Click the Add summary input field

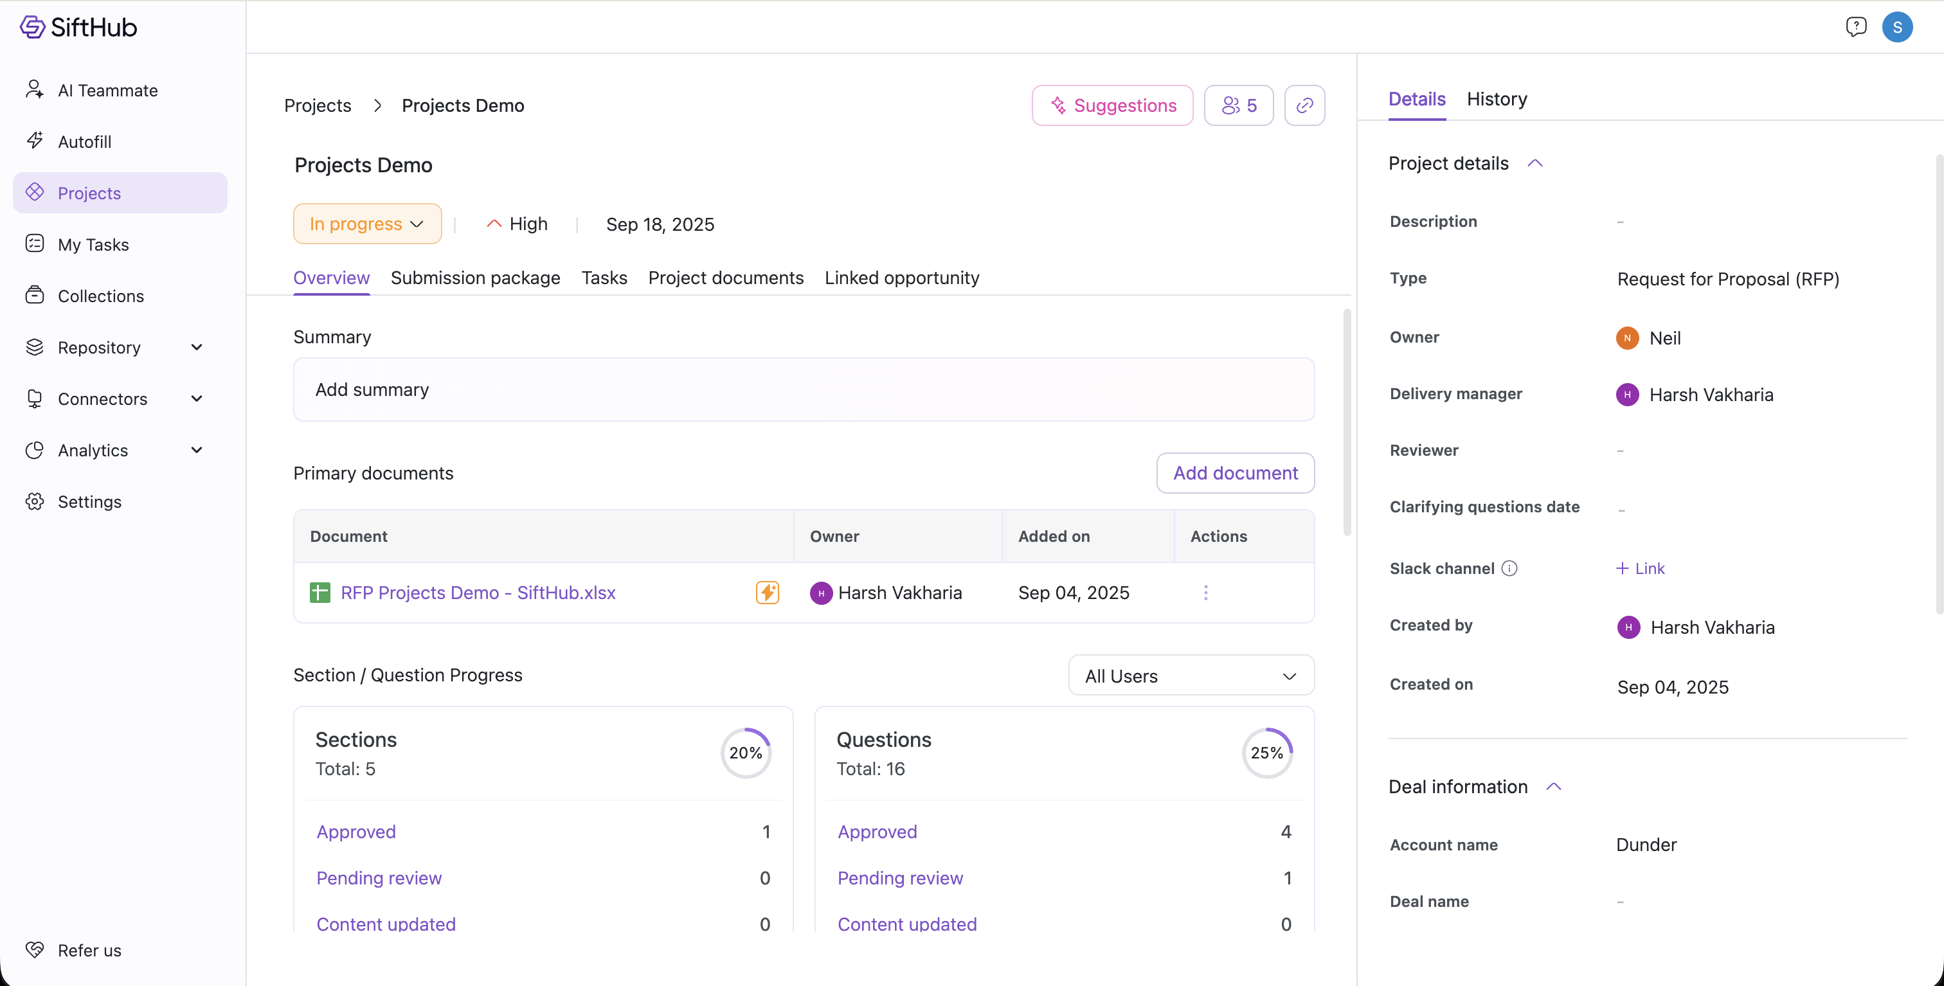click(x=803, y=390)
